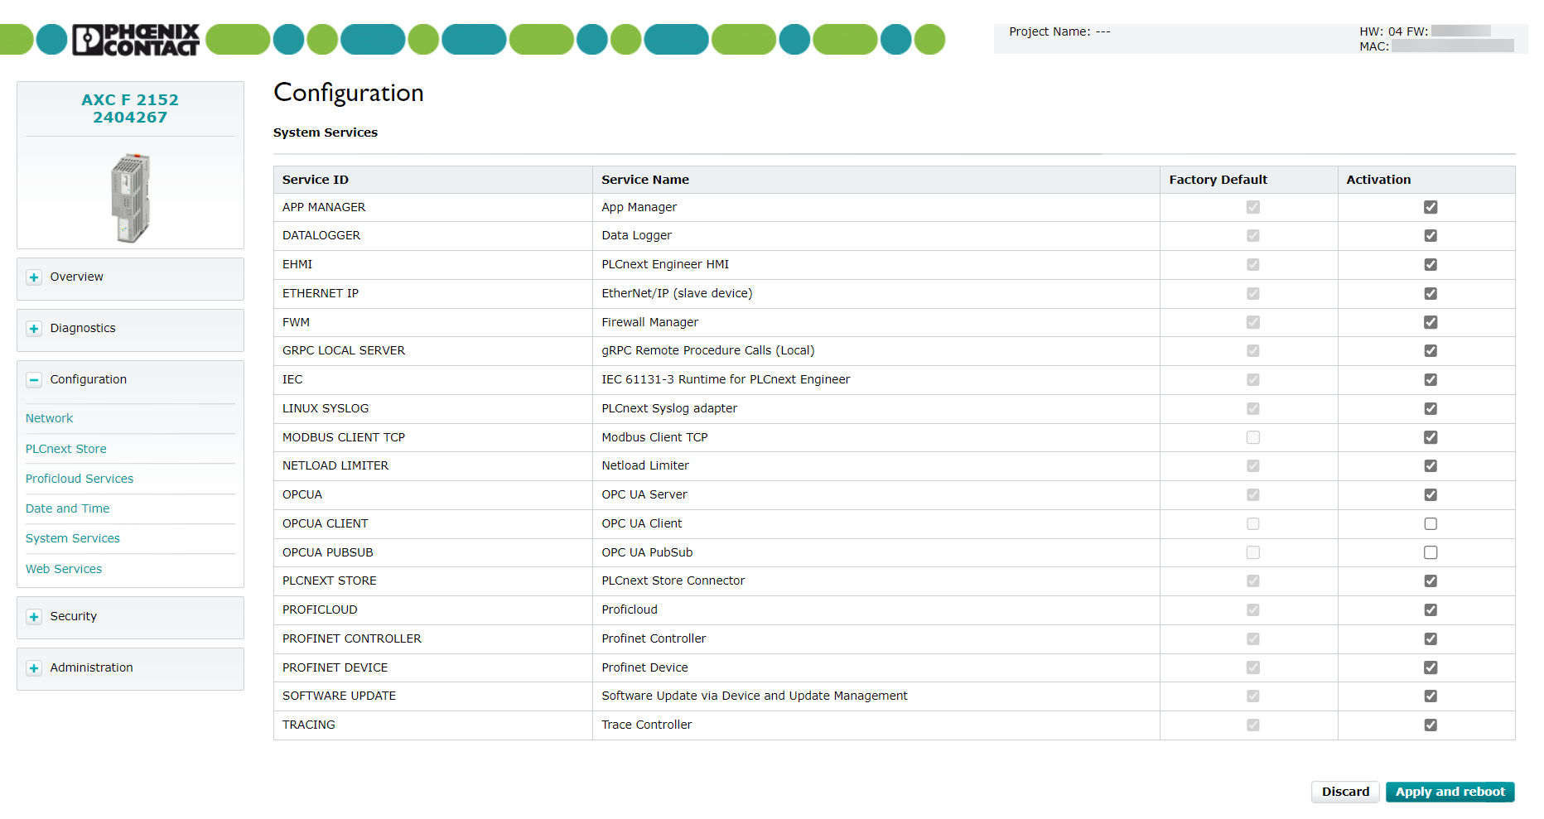This screenshot has height=819, width=1544.
Task: Click the Phoenix Contact logo
Action: pyautogui.click(x=136, y=40)
